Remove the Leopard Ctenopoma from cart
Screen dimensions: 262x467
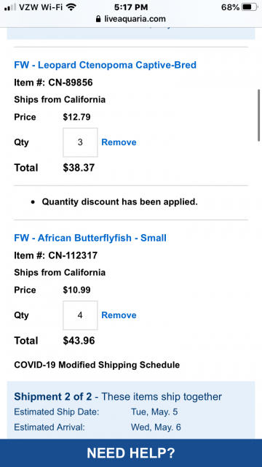pyautogui.click(x=119, y=142)
